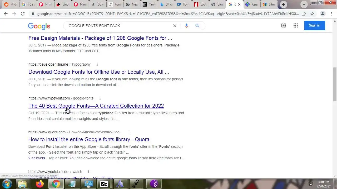This screenshot has height=189, width=337.
Task: Click the padlock site info icon
Action: (x=33, y=14)
